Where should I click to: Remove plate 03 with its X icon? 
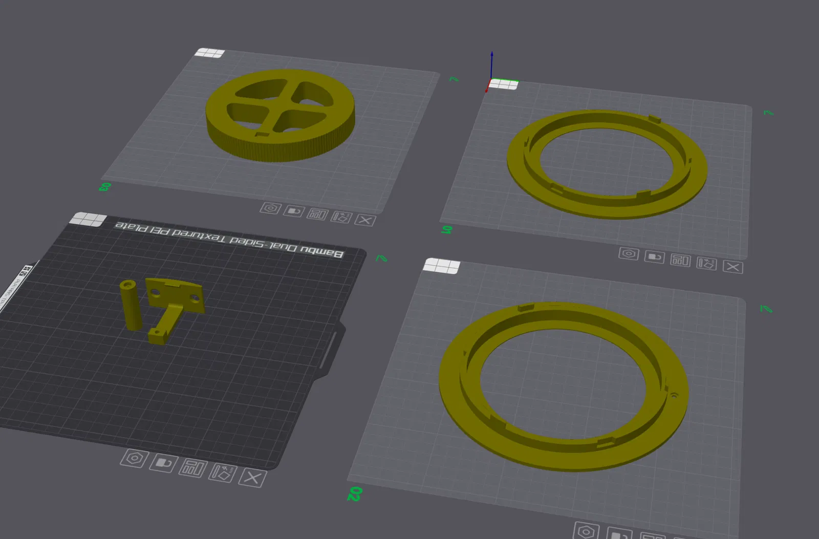click(365, 220)
